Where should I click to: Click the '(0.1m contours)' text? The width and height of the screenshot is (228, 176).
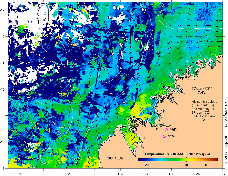pos(203,105)
